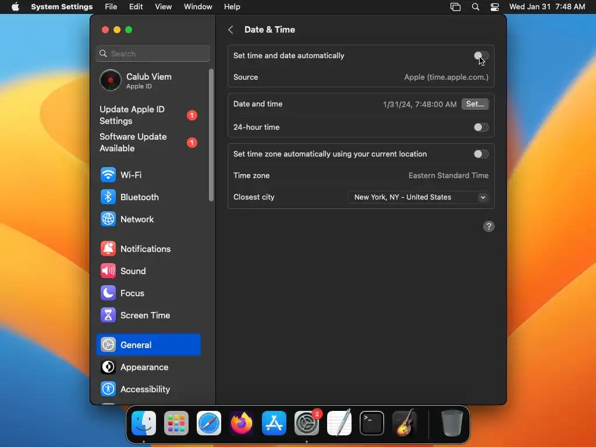
Task: Launch GarageBand from the Dock
Action: pyautogui.click(x=405, y=423)
